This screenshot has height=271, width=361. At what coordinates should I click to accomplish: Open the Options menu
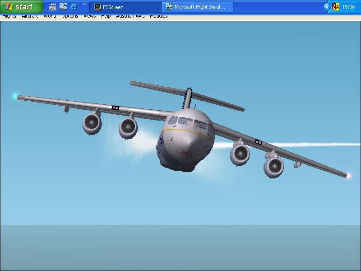(x=70, y=16)
